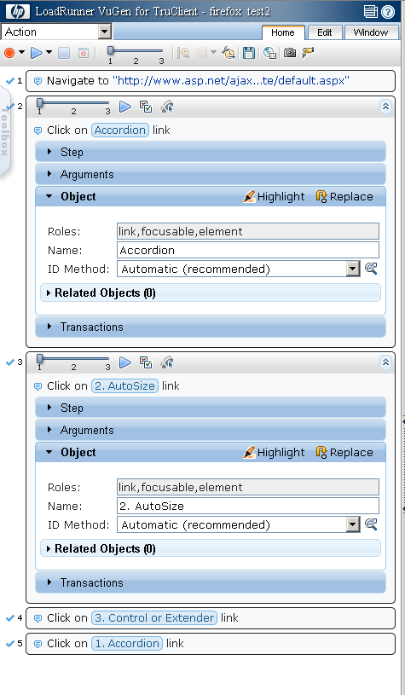
Task: Click the checkmark verification icon in step 3
Action: 146,362
